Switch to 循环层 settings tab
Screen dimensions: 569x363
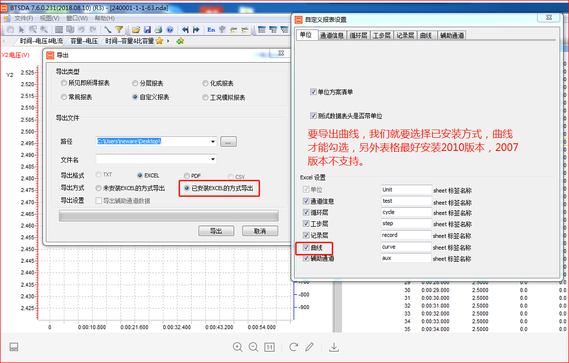(358, 35)
